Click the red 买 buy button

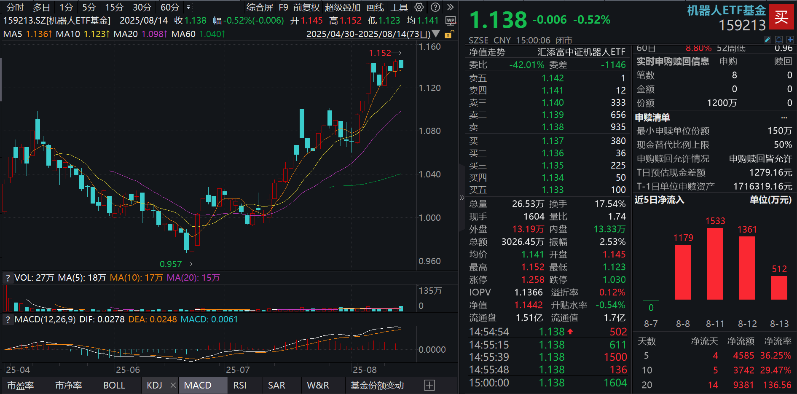click(781, 17)
